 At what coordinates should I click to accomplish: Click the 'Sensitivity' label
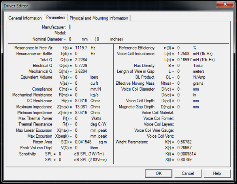pyautogui.click(x=28, y=154)
